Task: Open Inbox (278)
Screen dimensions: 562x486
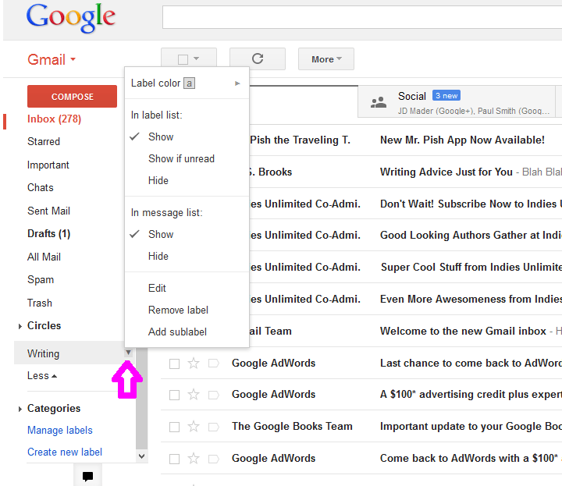Action: [54, 119]
